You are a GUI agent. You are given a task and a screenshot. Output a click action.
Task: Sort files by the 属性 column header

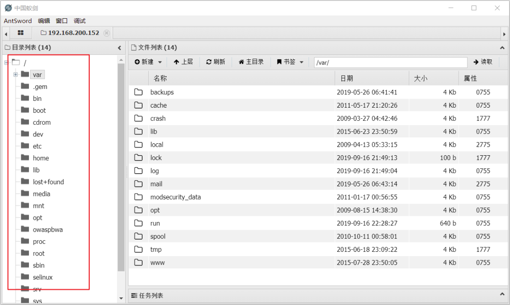483,78
